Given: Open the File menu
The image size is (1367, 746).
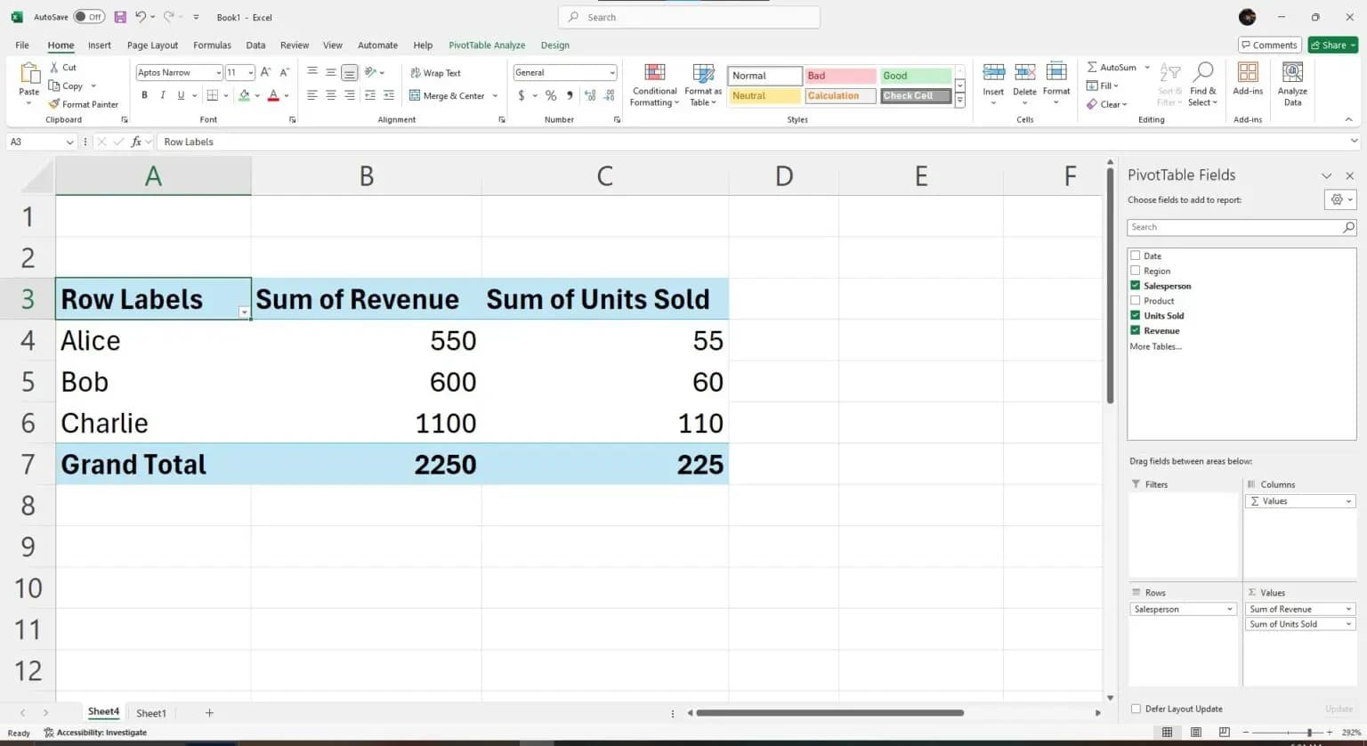Looking at the screenshot, I should tap(22, 45).
